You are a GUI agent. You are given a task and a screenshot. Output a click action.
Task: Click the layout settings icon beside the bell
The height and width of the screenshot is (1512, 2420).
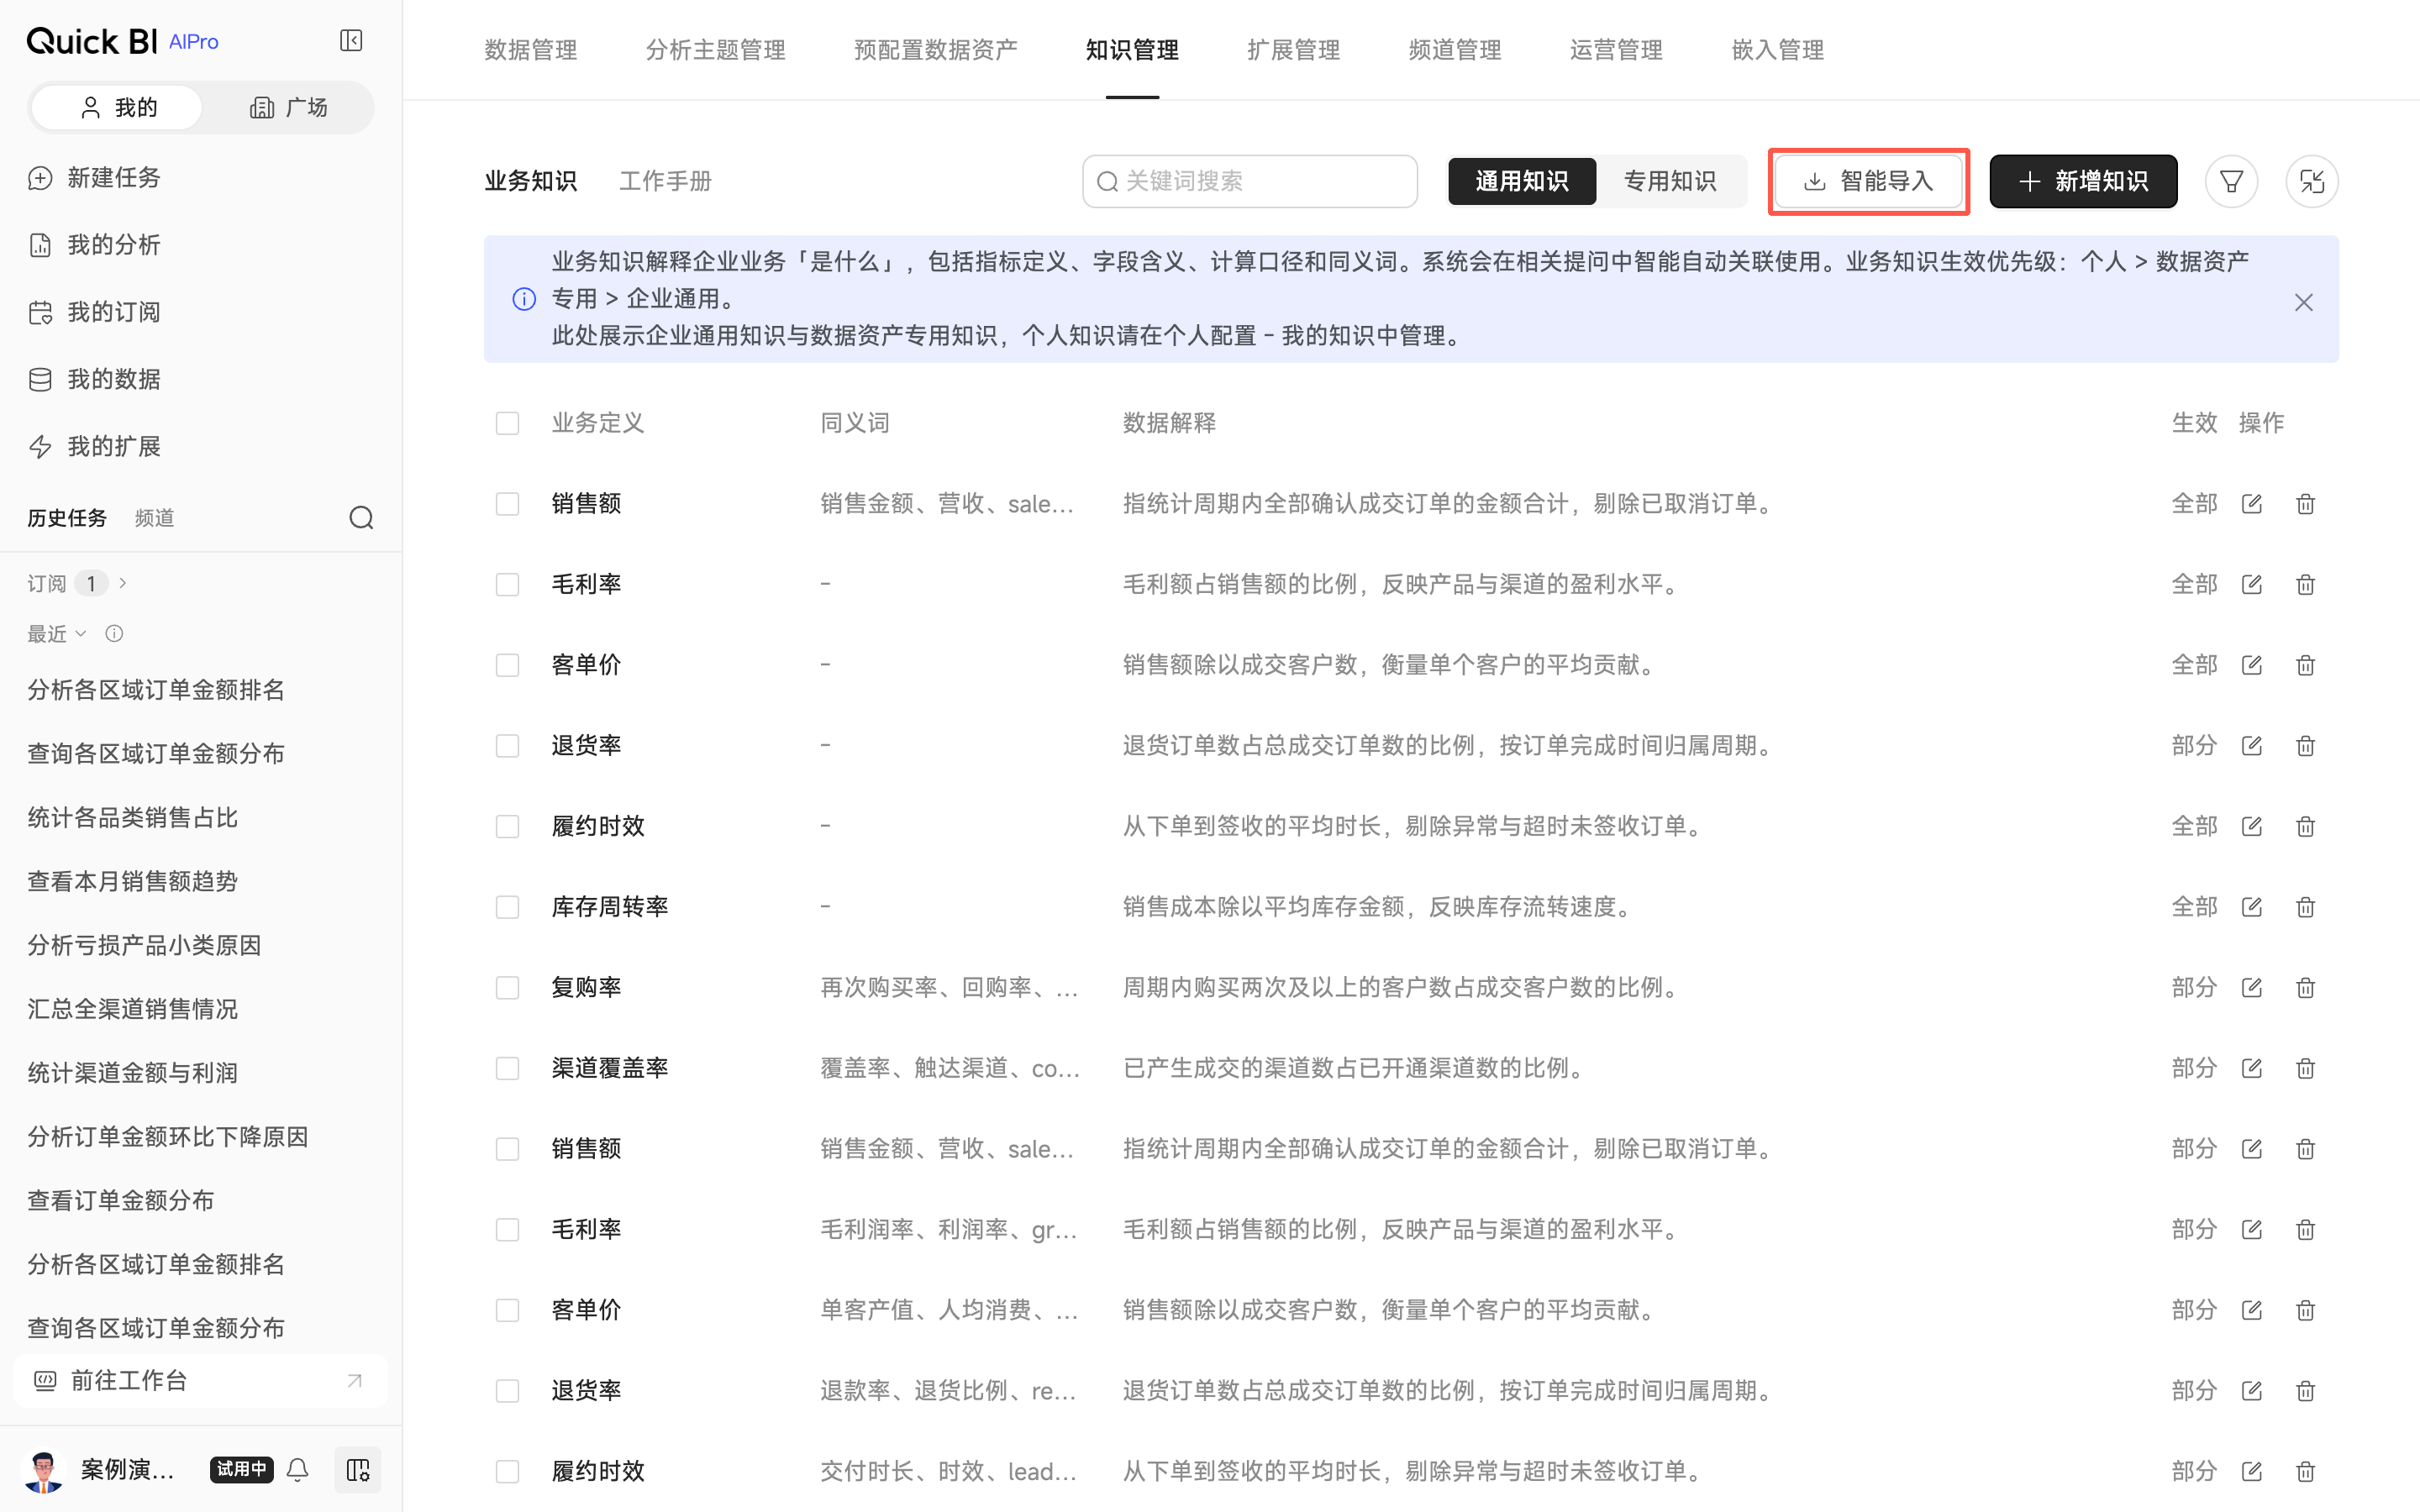click(357, 1469)
